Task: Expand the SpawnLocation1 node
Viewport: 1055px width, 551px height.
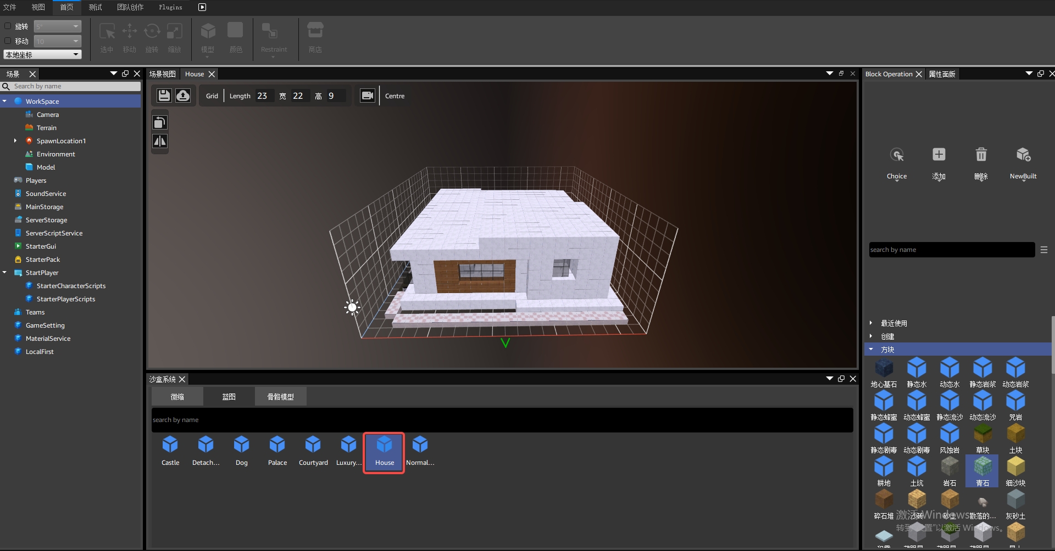Action: (x=15, y=140)
